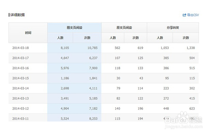Click 人数 header under 原文页阅读

[113, 38]
